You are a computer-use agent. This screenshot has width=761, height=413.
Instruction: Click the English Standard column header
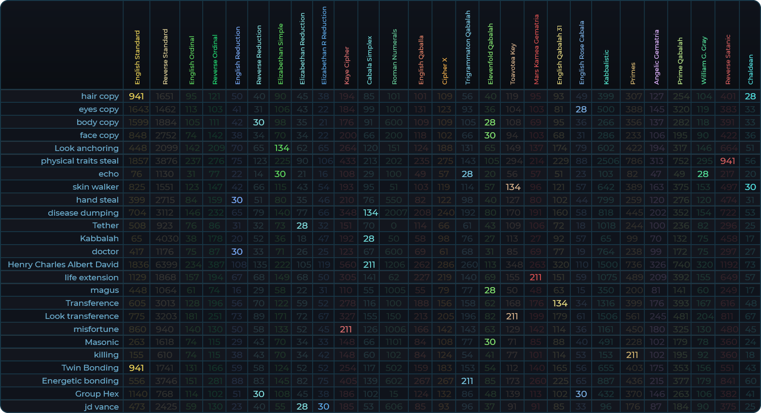[137, 57]
